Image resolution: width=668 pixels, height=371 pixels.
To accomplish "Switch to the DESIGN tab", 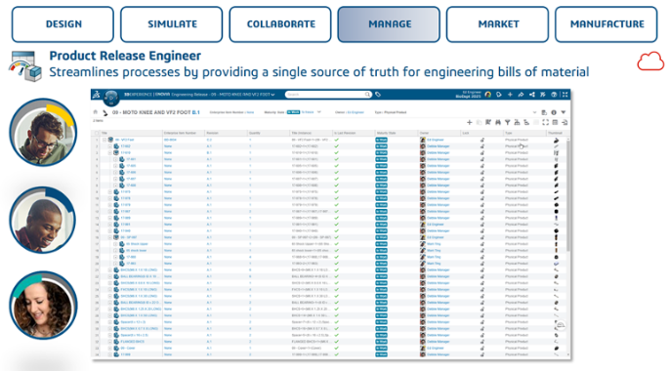I will (x=63, y=24).
